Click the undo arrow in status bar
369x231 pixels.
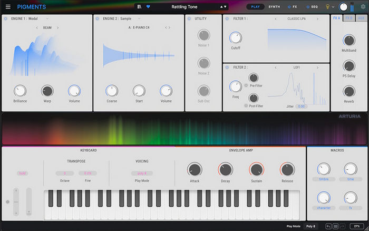(x=328, y=226)
